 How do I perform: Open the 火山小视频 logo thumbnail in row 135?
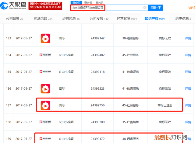(45, 71)
